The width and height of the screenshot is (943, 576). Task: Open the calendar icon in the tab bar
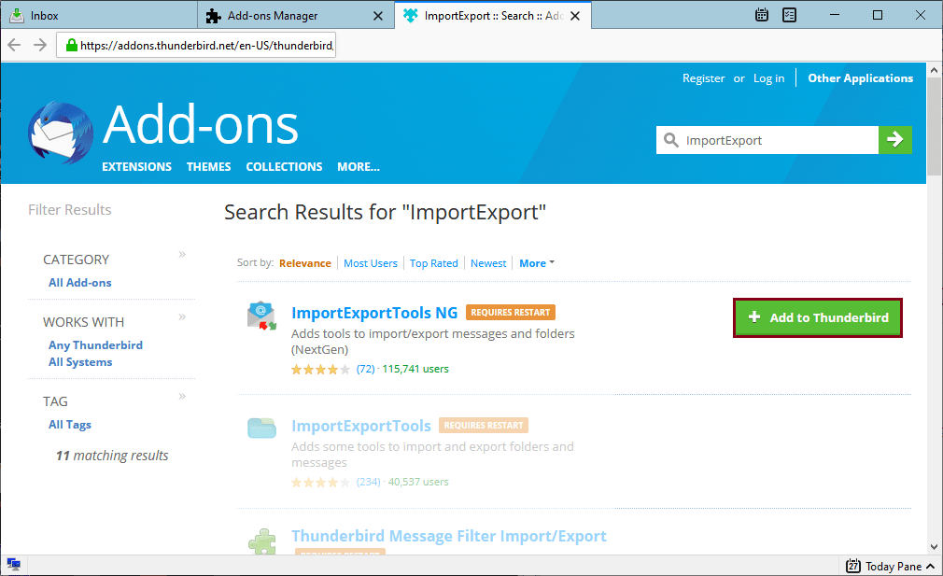point(761,15)
